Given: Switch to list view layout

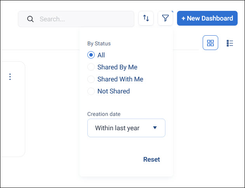Looking at the screenshot, I should coord(230,43).
